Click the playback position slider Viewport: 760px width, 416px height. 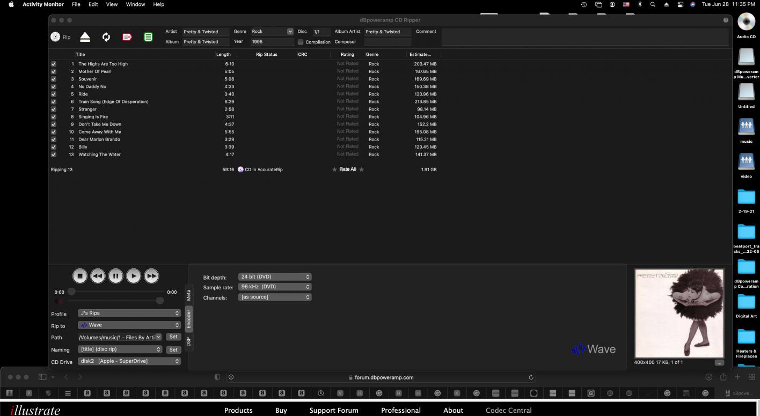pyautogui.click(x=115, y=291)
